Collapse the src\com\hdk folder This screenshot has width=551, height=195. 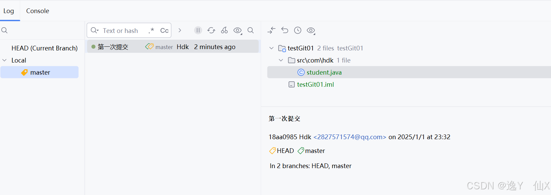(281, 60)
